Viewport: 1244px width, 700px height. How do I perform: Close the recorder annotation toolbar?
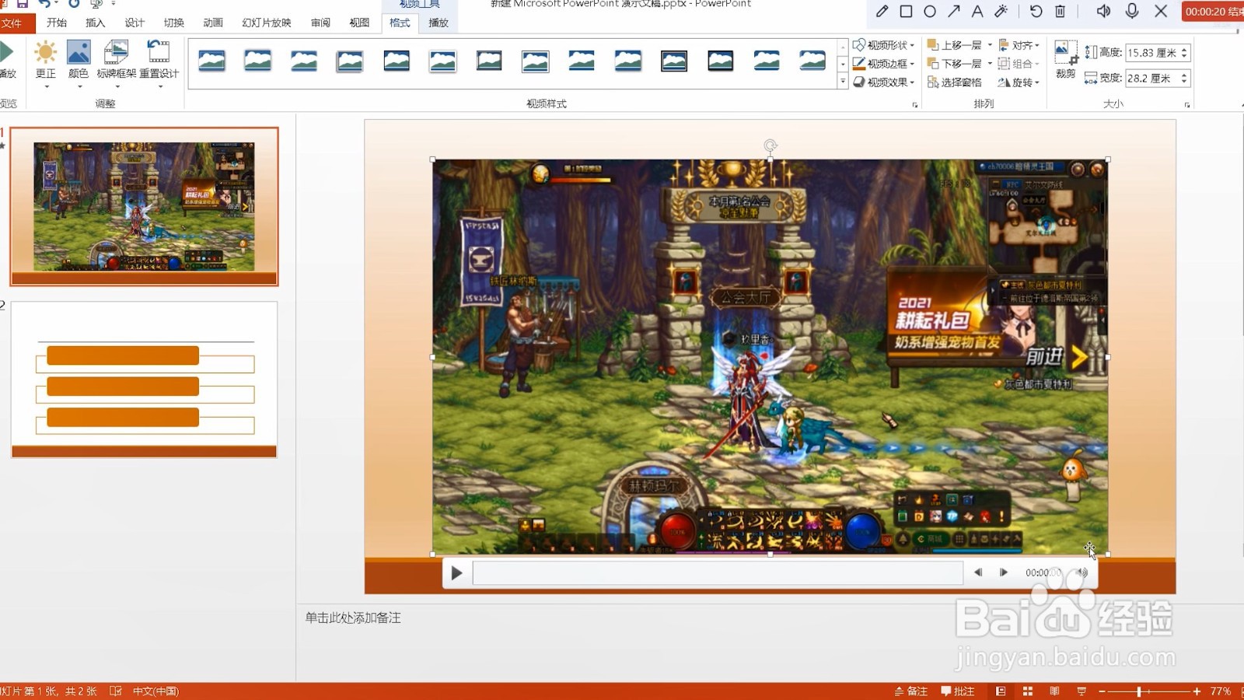click(1161, 11)
